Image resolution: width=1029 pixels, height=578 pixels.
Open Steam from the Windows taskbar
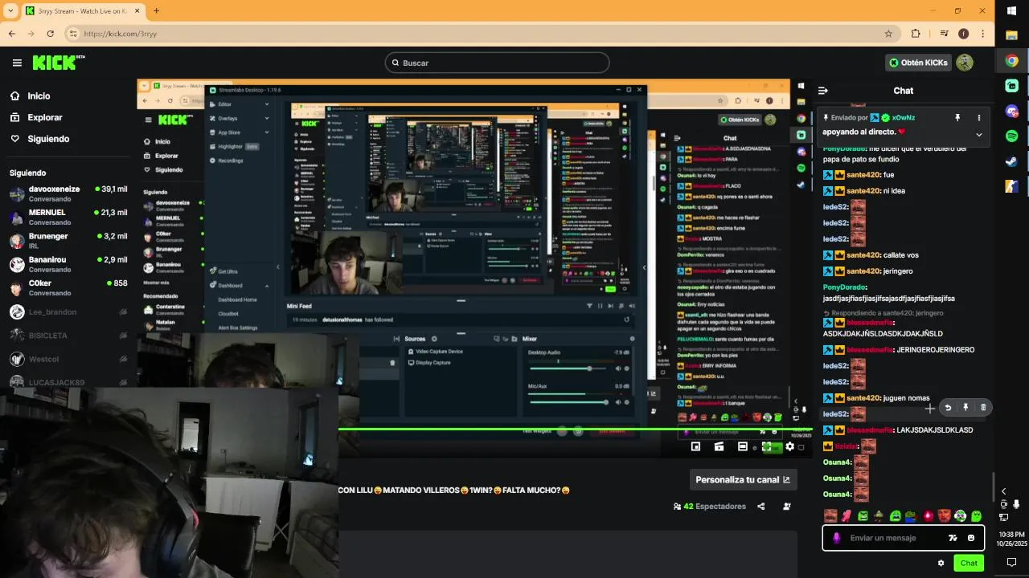1011,161
